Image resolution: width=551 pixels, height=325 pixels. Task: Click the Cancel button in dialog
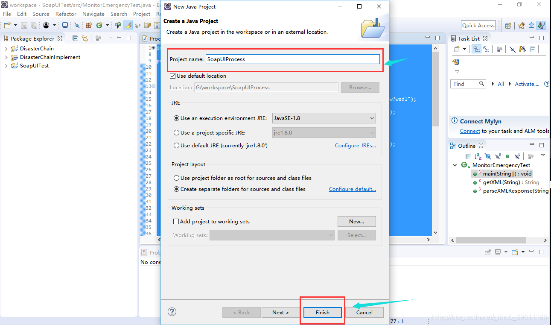coord(364,312)
